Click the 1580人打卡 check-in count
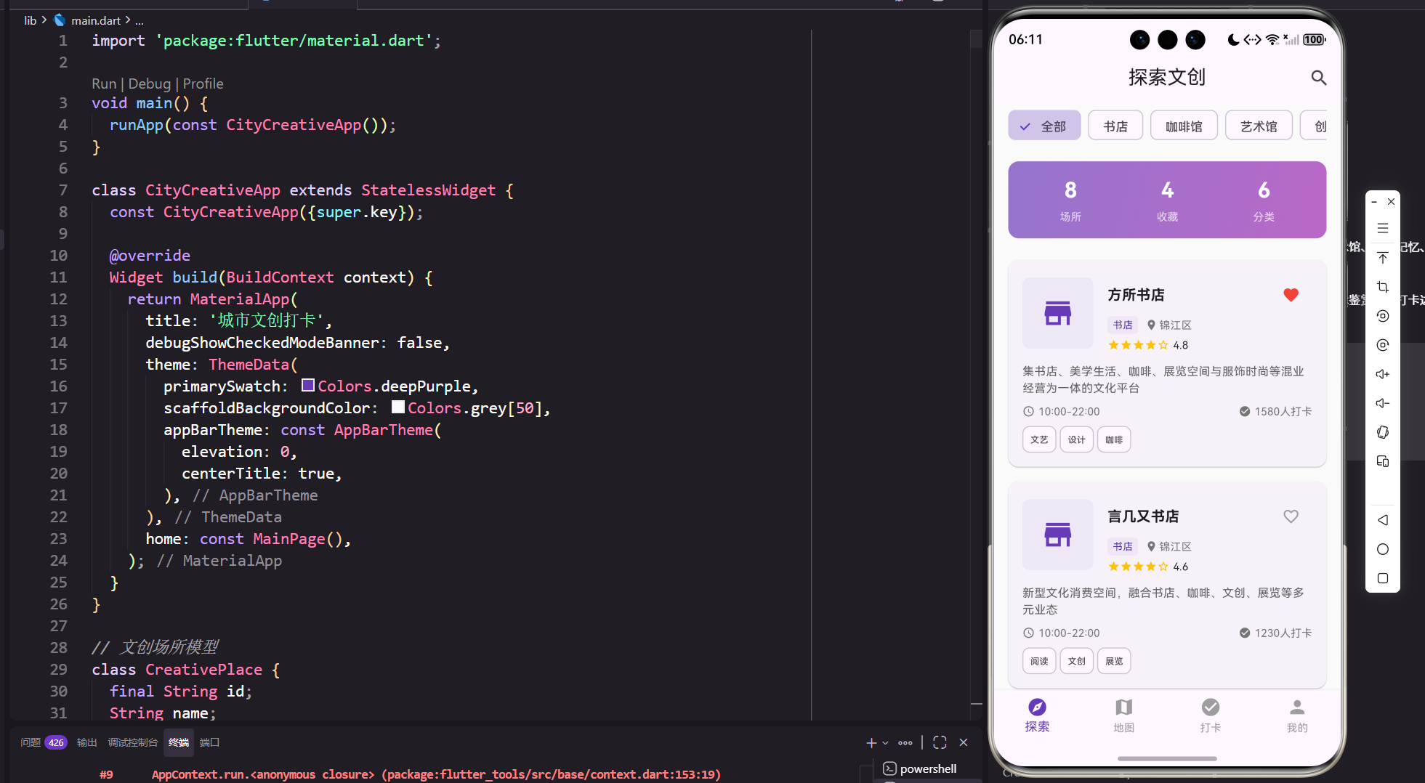Screen dimensions: 1425x783 tap(1275, 411)
